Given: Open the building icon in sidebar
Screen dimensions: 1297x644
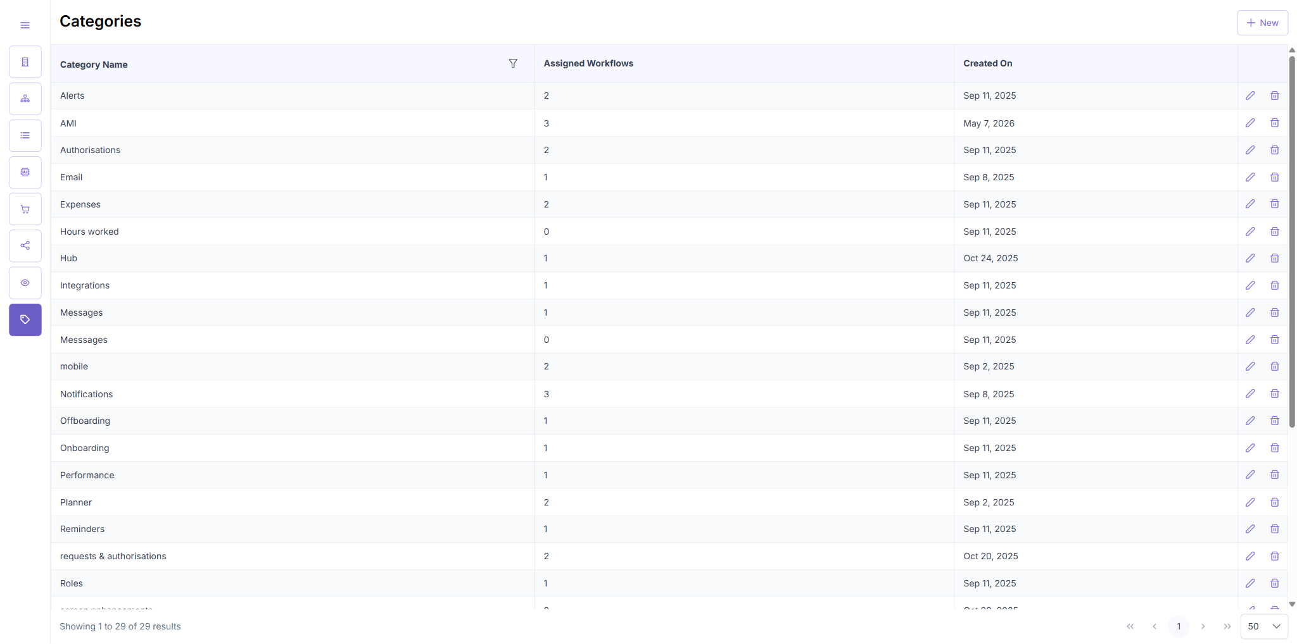Looking at the screenshot, I should tap(25, 62).
